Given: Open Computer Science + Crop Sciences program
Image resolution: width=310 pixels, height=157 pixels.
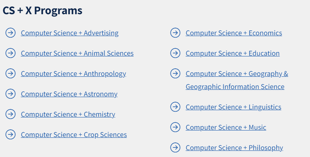Looking at the screenshot, I should pos(73,135).
